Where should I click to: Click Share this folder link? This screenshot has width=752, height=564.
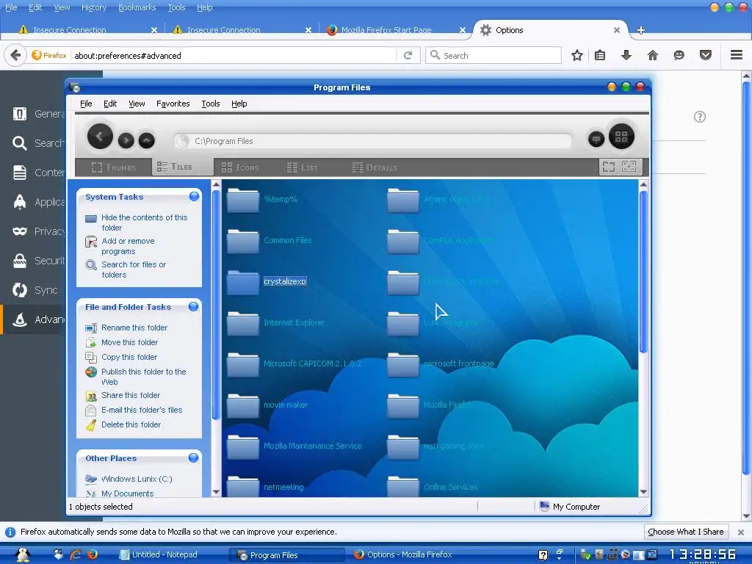131,395
